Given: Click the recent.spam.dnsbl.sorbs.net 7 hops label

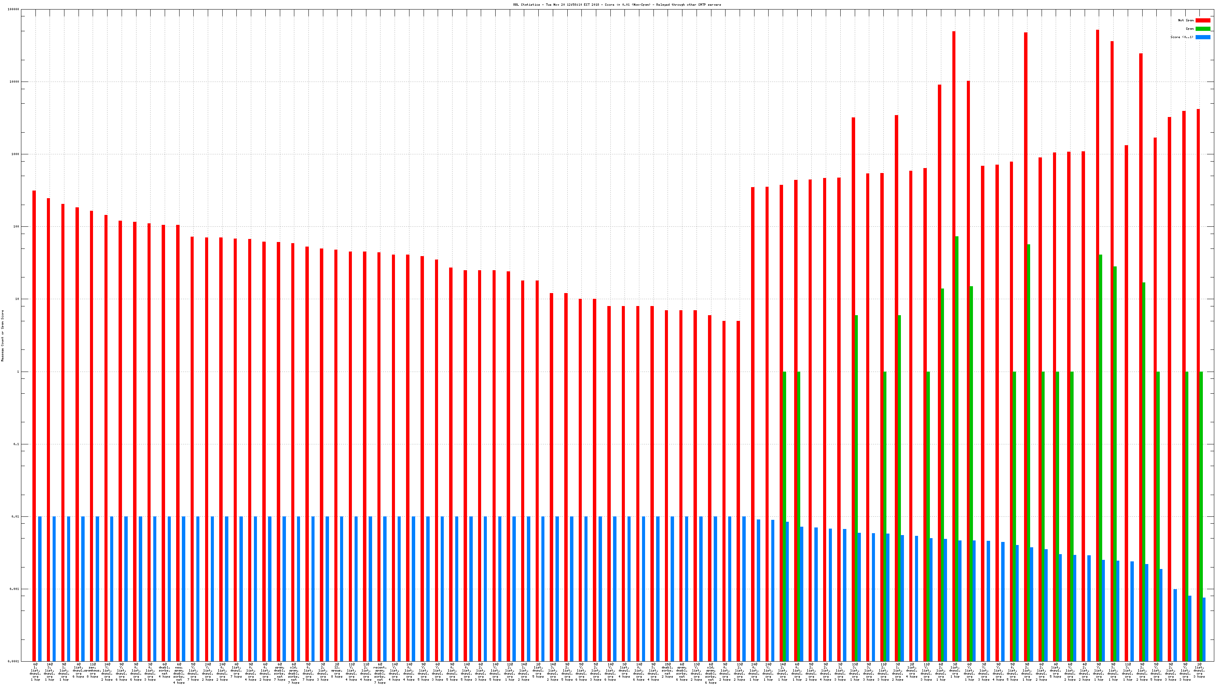Looking at the screenshot, I should 380,674.
